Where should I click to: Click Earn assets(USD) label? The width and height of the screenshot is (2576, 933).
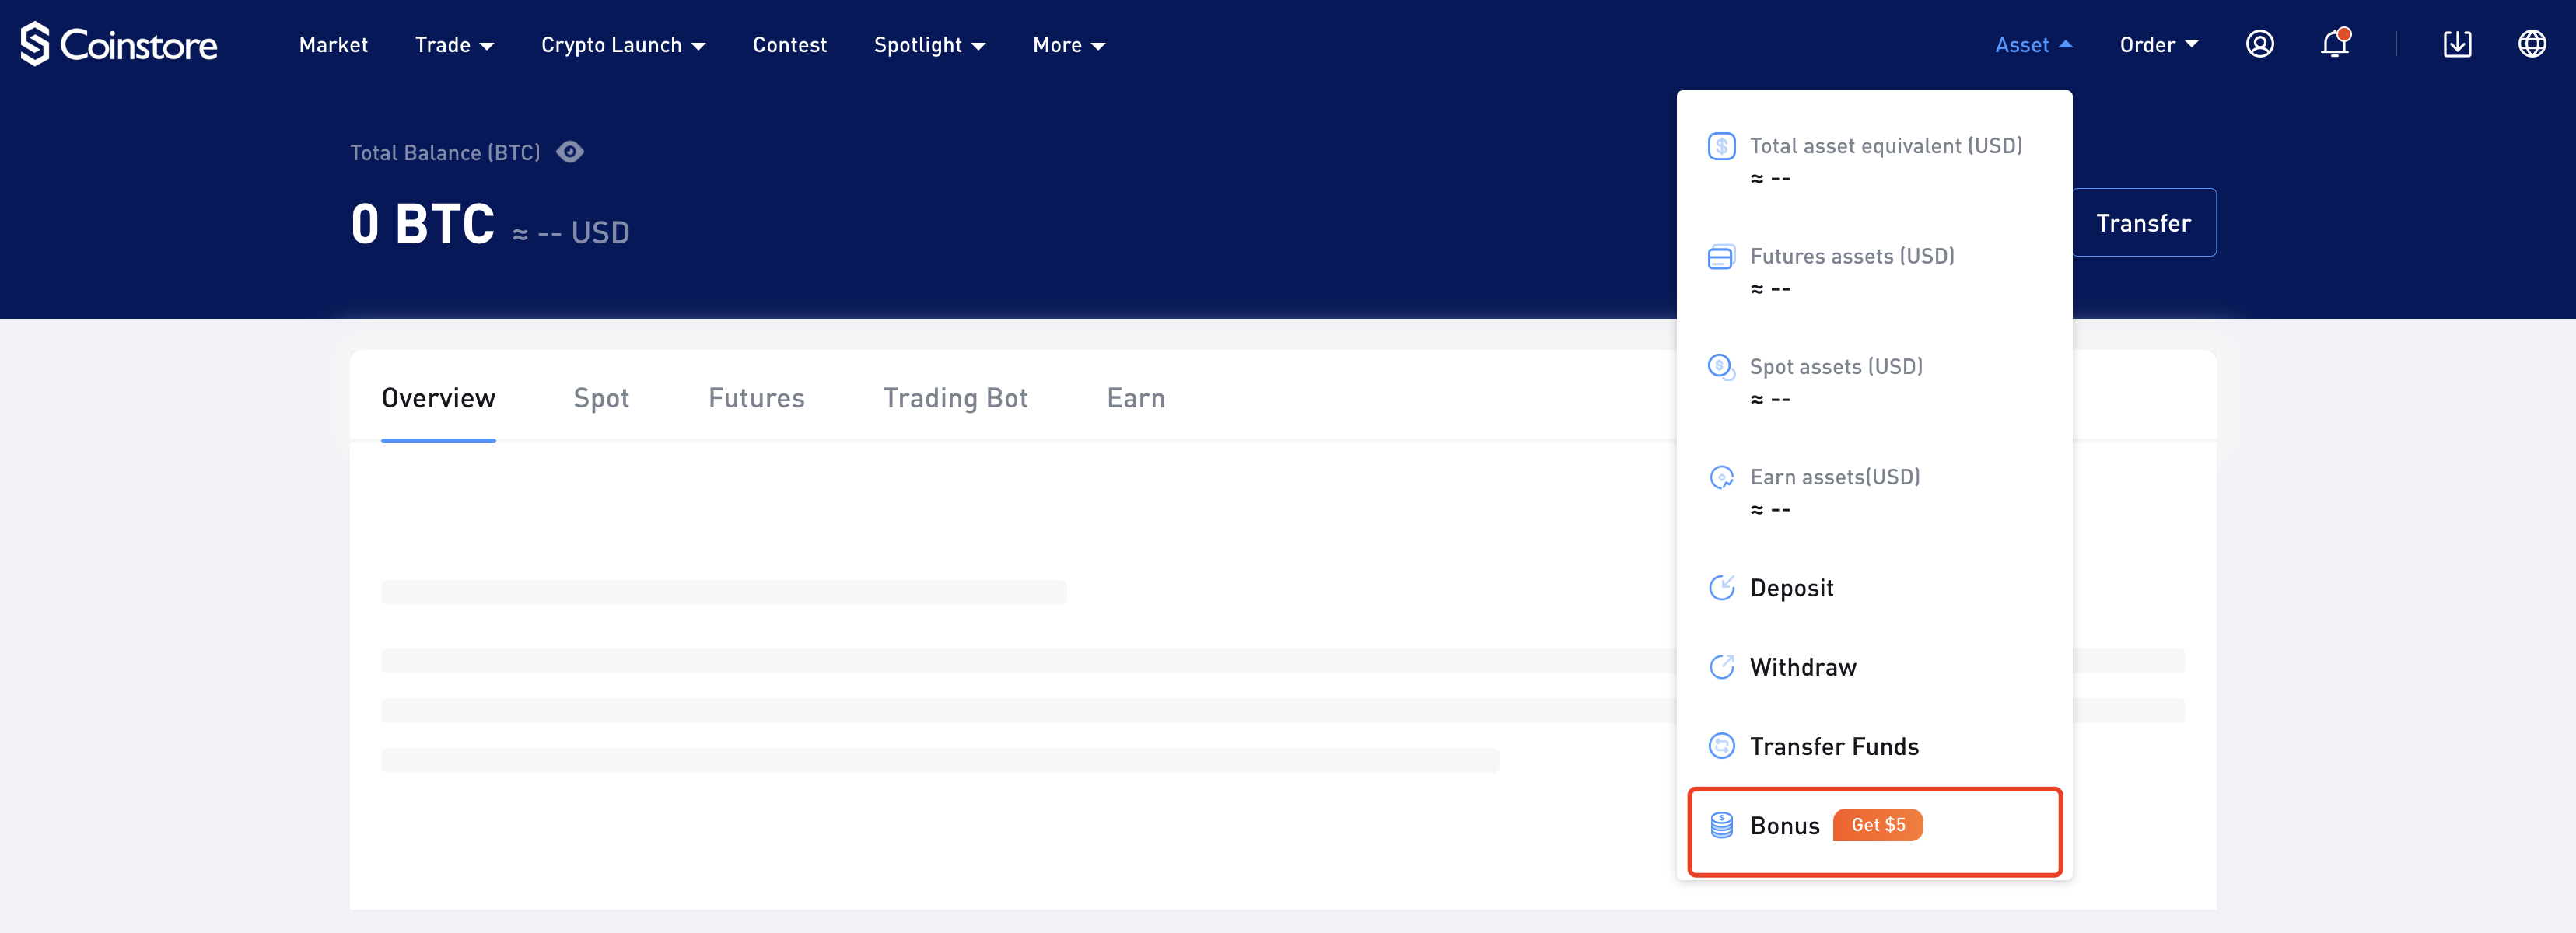pyautogui.click(x=1835, y=478)
